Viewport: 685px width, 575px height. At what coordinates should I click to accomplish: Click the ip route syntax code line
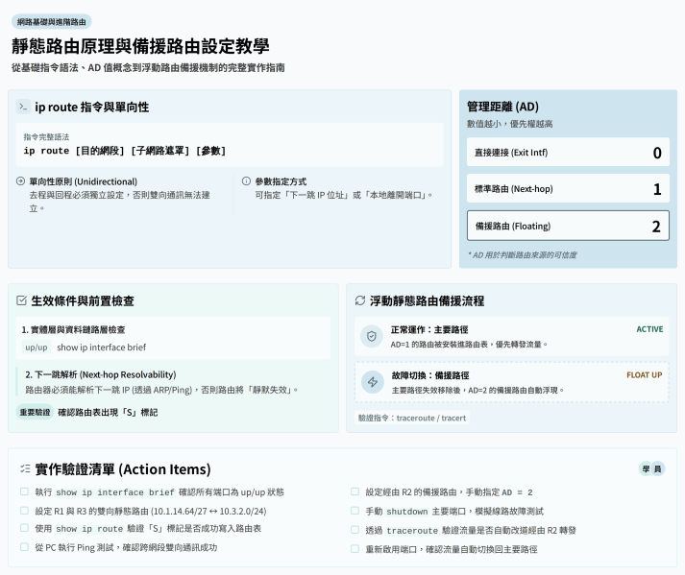(125, 151)
